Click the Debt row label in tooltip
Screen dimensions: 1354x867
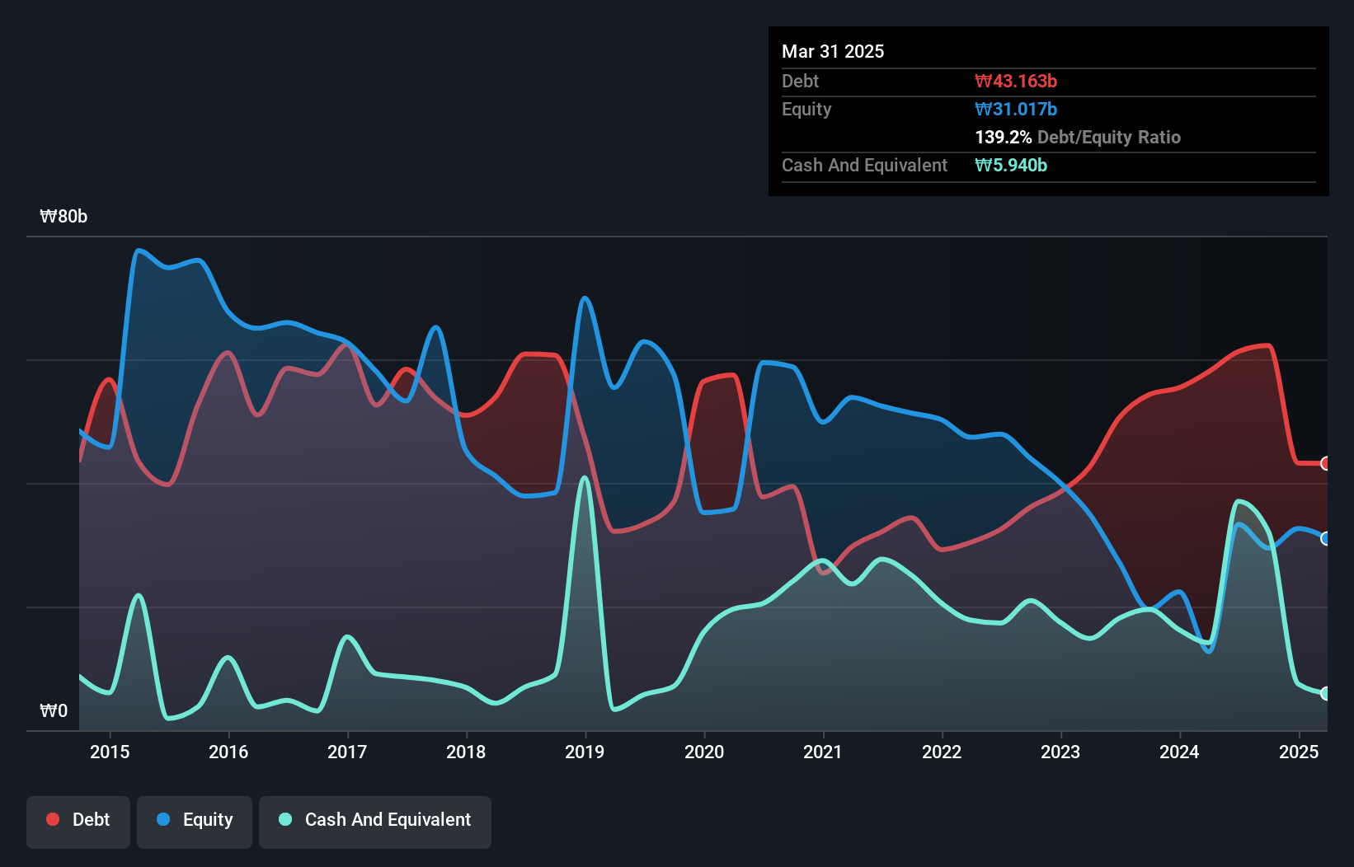[x=800, y=81]
